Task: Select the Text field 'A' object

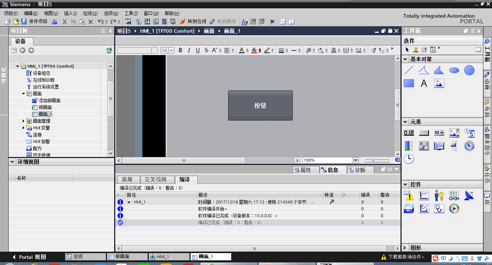Action: point(424,83)
